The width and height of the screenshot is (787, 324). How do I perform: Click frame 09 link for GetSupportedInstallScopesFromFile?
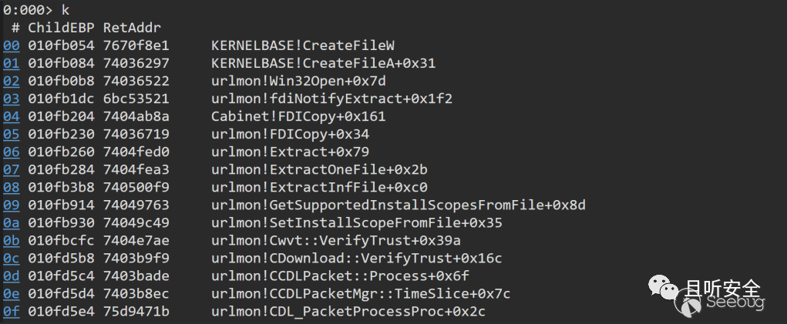(x=11, y=205)
